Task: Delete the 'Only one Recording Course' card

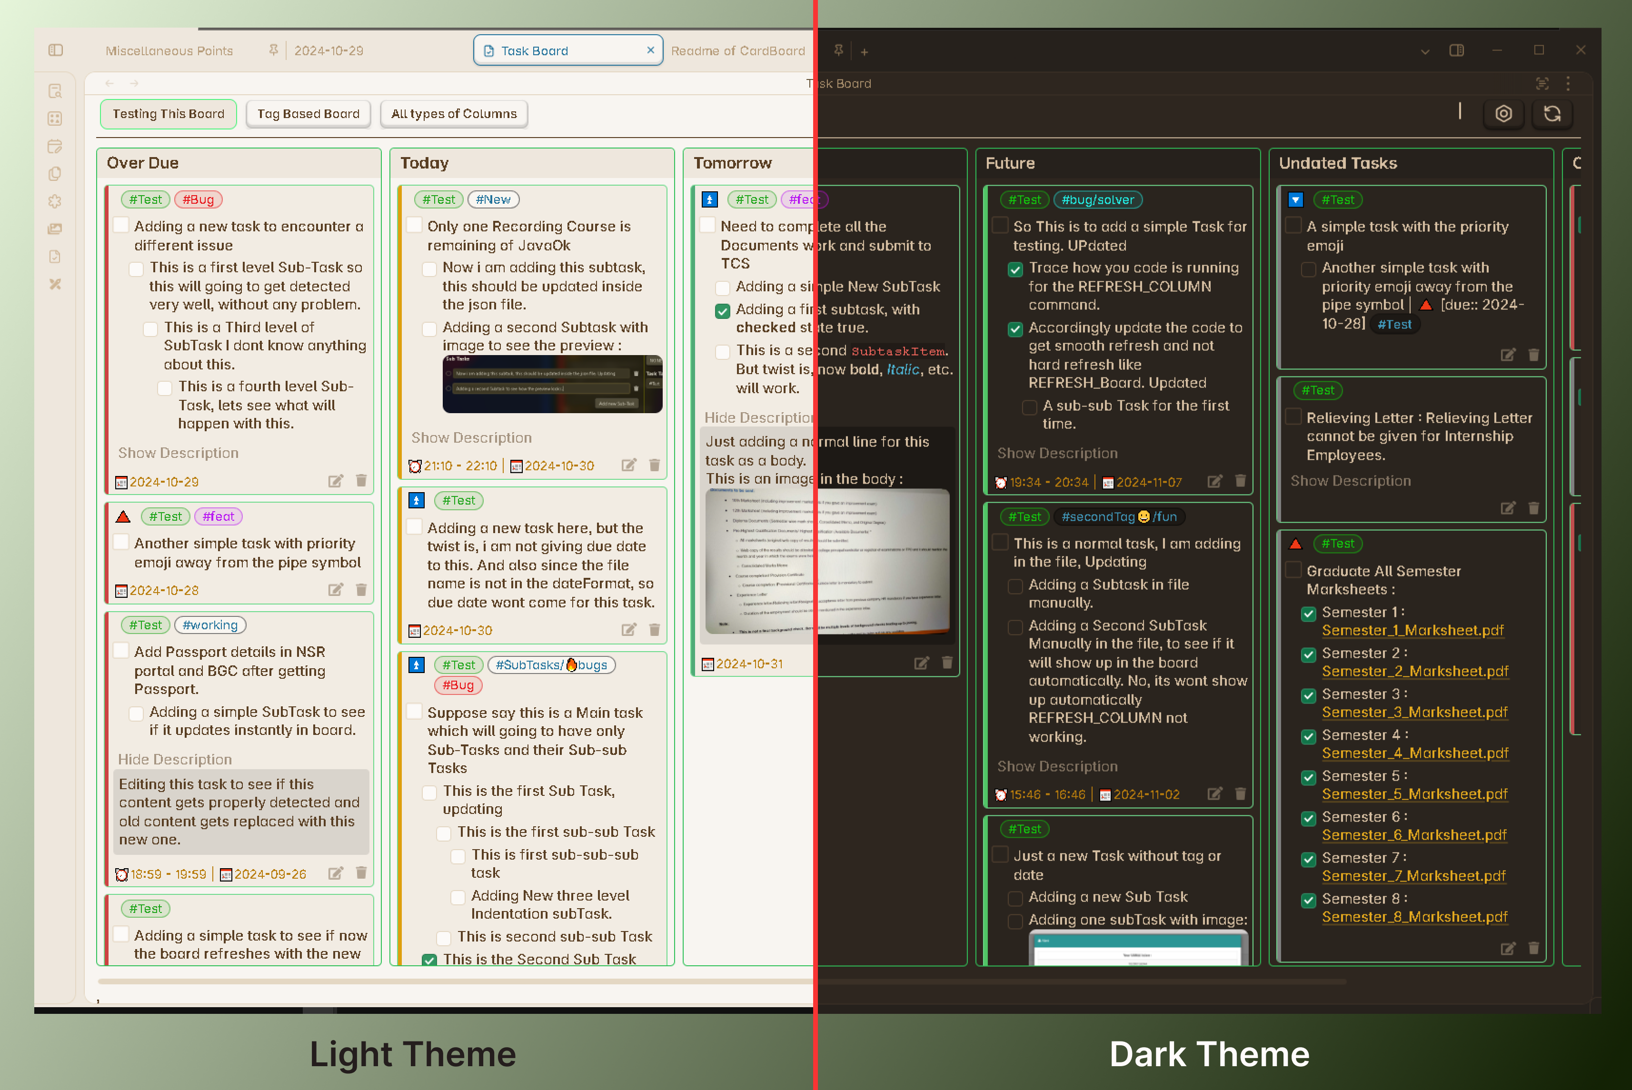Action: (x=654, y=465)
